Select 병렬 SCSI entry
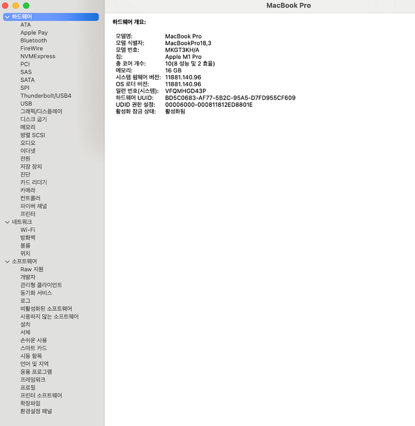Viewport: 415px width, 426px height. click(33, 135)
